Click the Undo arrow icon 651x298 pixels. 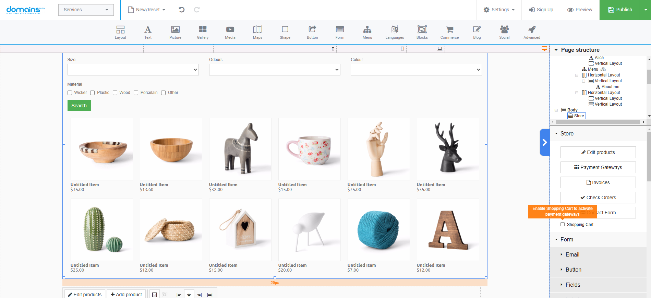click(x=182, y=10)
